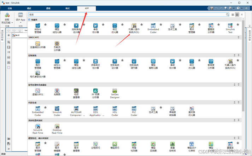Screen dimensions: 252x156
Task: Expand 控制系统 section with down chevron
Action: coord(239,55)
